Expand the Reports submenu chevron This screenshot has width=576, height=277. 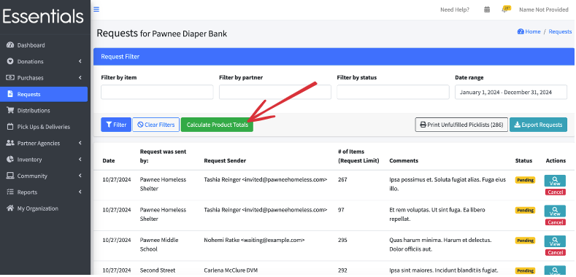click(80, 192)
